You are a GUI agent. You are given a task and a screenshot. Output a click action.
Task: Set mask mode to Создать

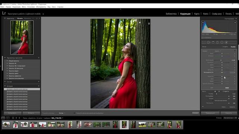(225, 47)
